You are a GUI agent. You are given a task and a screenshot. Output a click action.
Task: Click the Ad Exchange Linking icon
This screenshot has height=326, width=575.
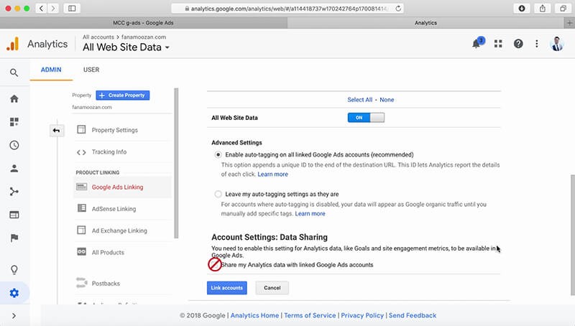(81, 230)
